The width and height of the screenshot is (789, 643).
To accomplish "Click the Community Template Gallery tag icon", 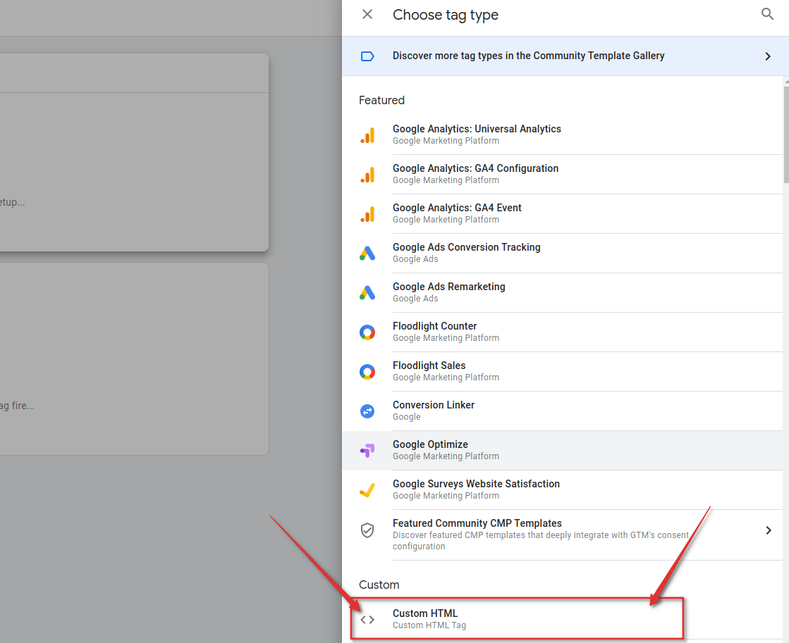I will 367,56.
